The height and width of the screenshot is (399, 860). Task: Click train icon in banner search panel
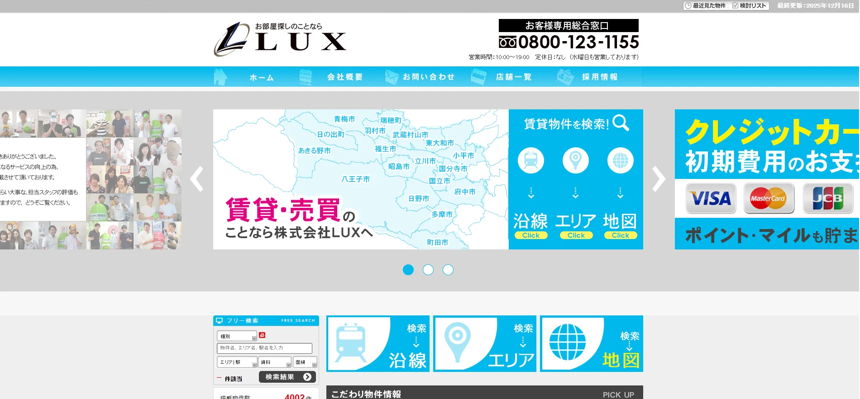coord(531,160)
